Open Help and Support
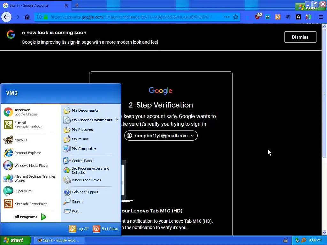 point(91,192)
